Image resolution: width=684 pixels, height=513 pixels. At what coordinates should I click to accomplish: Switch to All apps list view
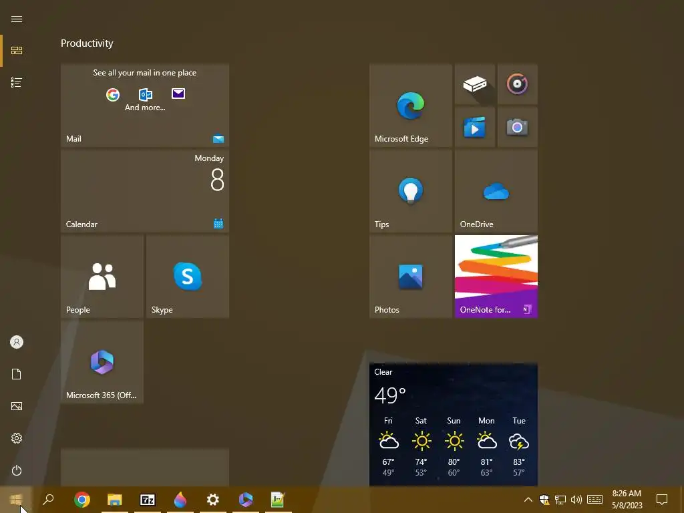[17, 82]
